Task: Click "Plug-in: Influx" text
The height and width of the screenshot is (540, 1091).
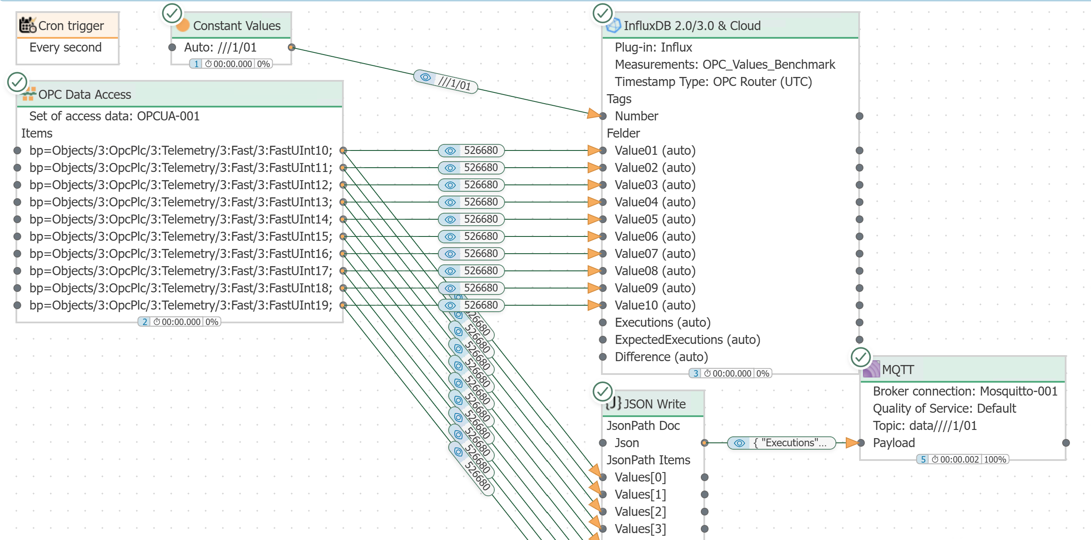Action: click(653, 47)
